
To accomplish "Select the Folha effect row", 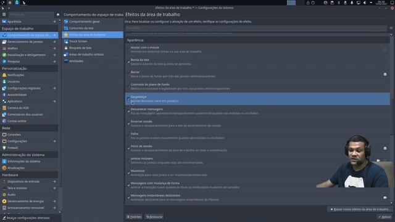I will click(x=257, y=136).
